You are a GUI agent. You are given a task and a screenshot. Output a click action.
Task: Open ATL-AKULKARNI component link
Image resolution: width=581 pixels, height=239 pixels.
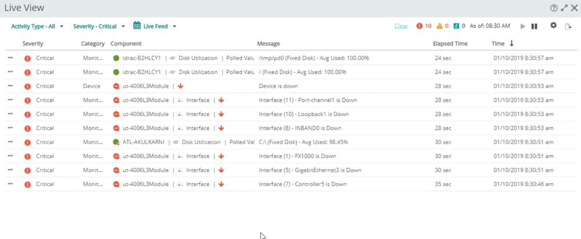(x=144, y=142)
